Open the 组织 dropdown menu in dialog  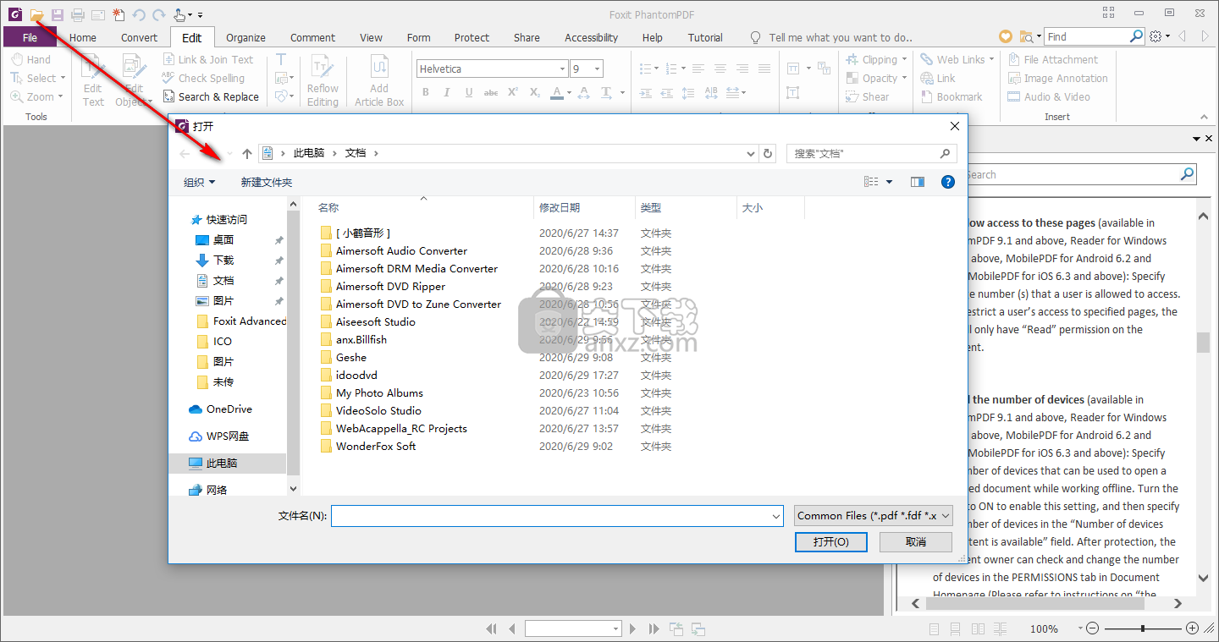[200, 182]
